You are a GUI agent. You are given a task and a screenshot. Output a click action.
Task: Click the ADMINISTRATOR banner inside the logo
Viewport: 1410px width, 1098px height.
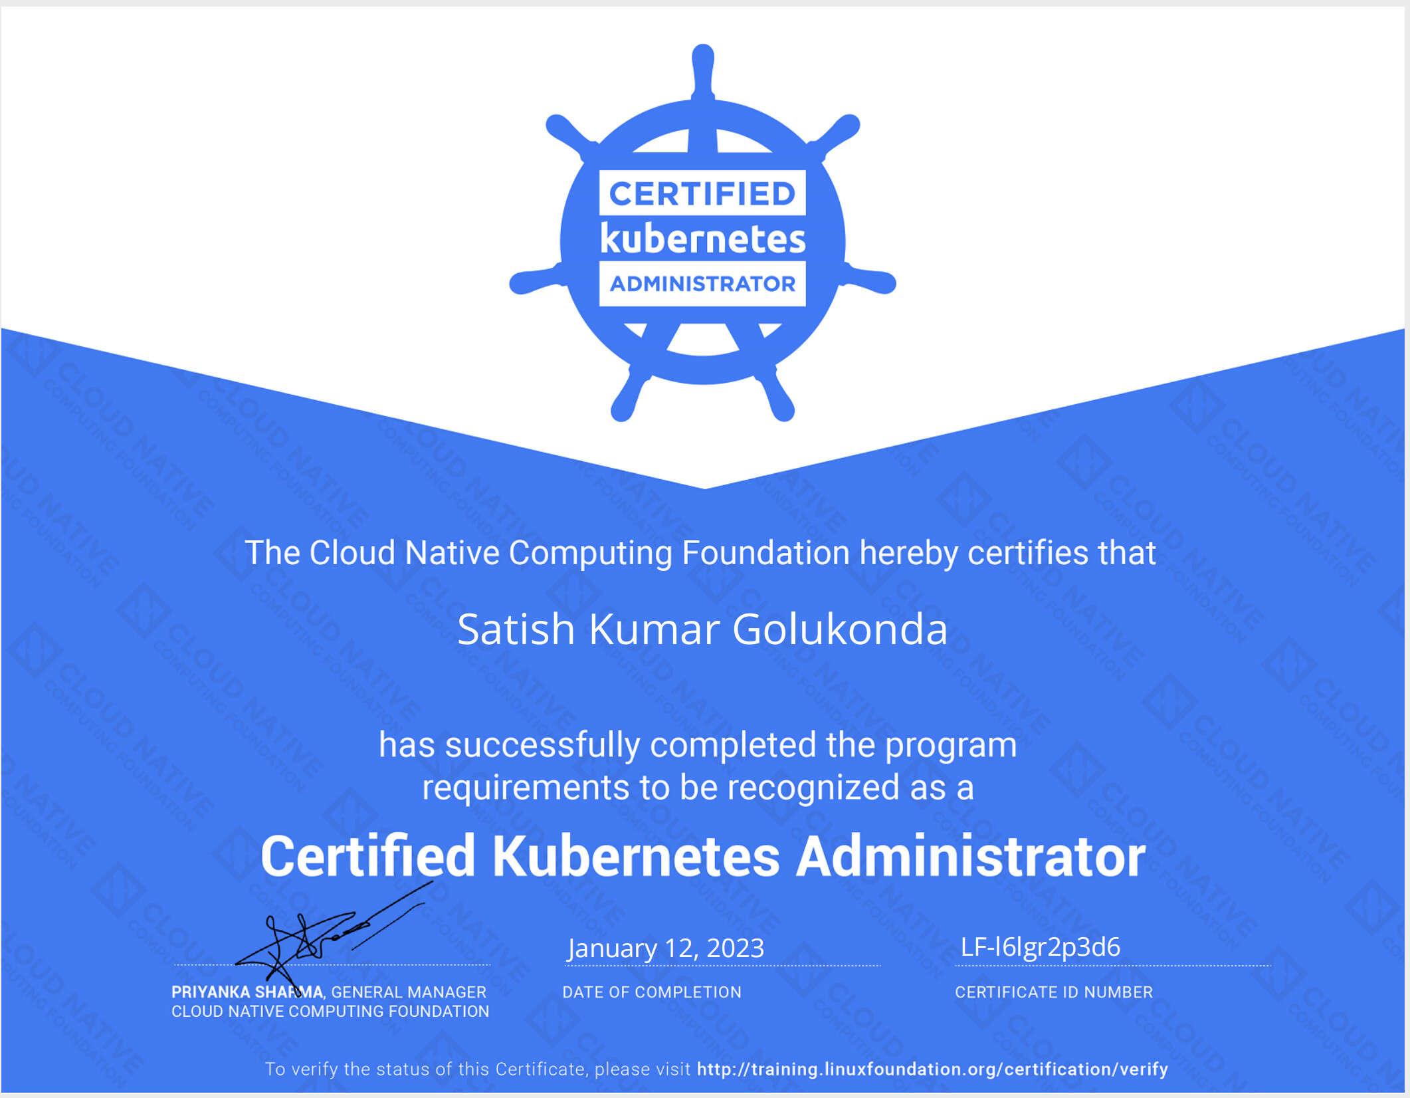[702, 284]
